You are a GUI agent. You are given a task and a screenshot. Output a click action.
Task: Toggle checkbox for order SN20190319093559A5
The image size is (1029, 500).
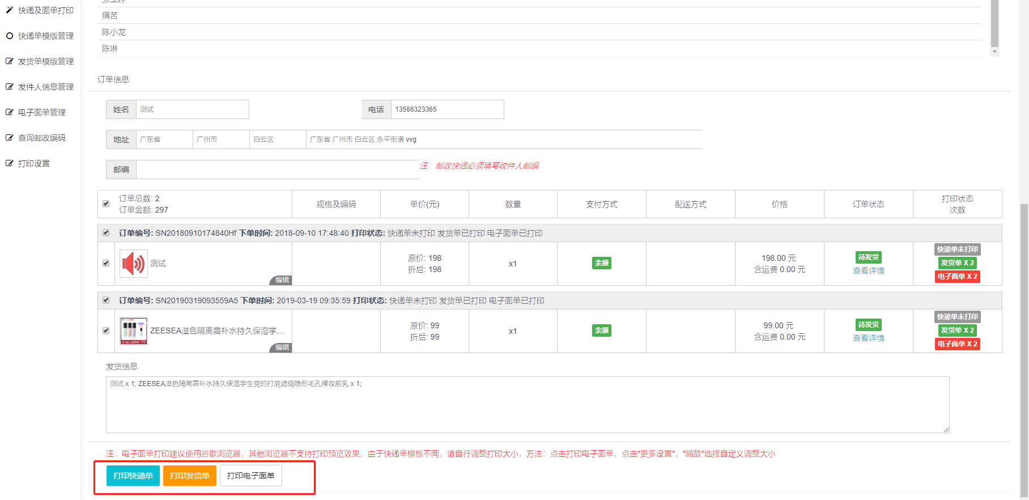(x=106, y=300)
